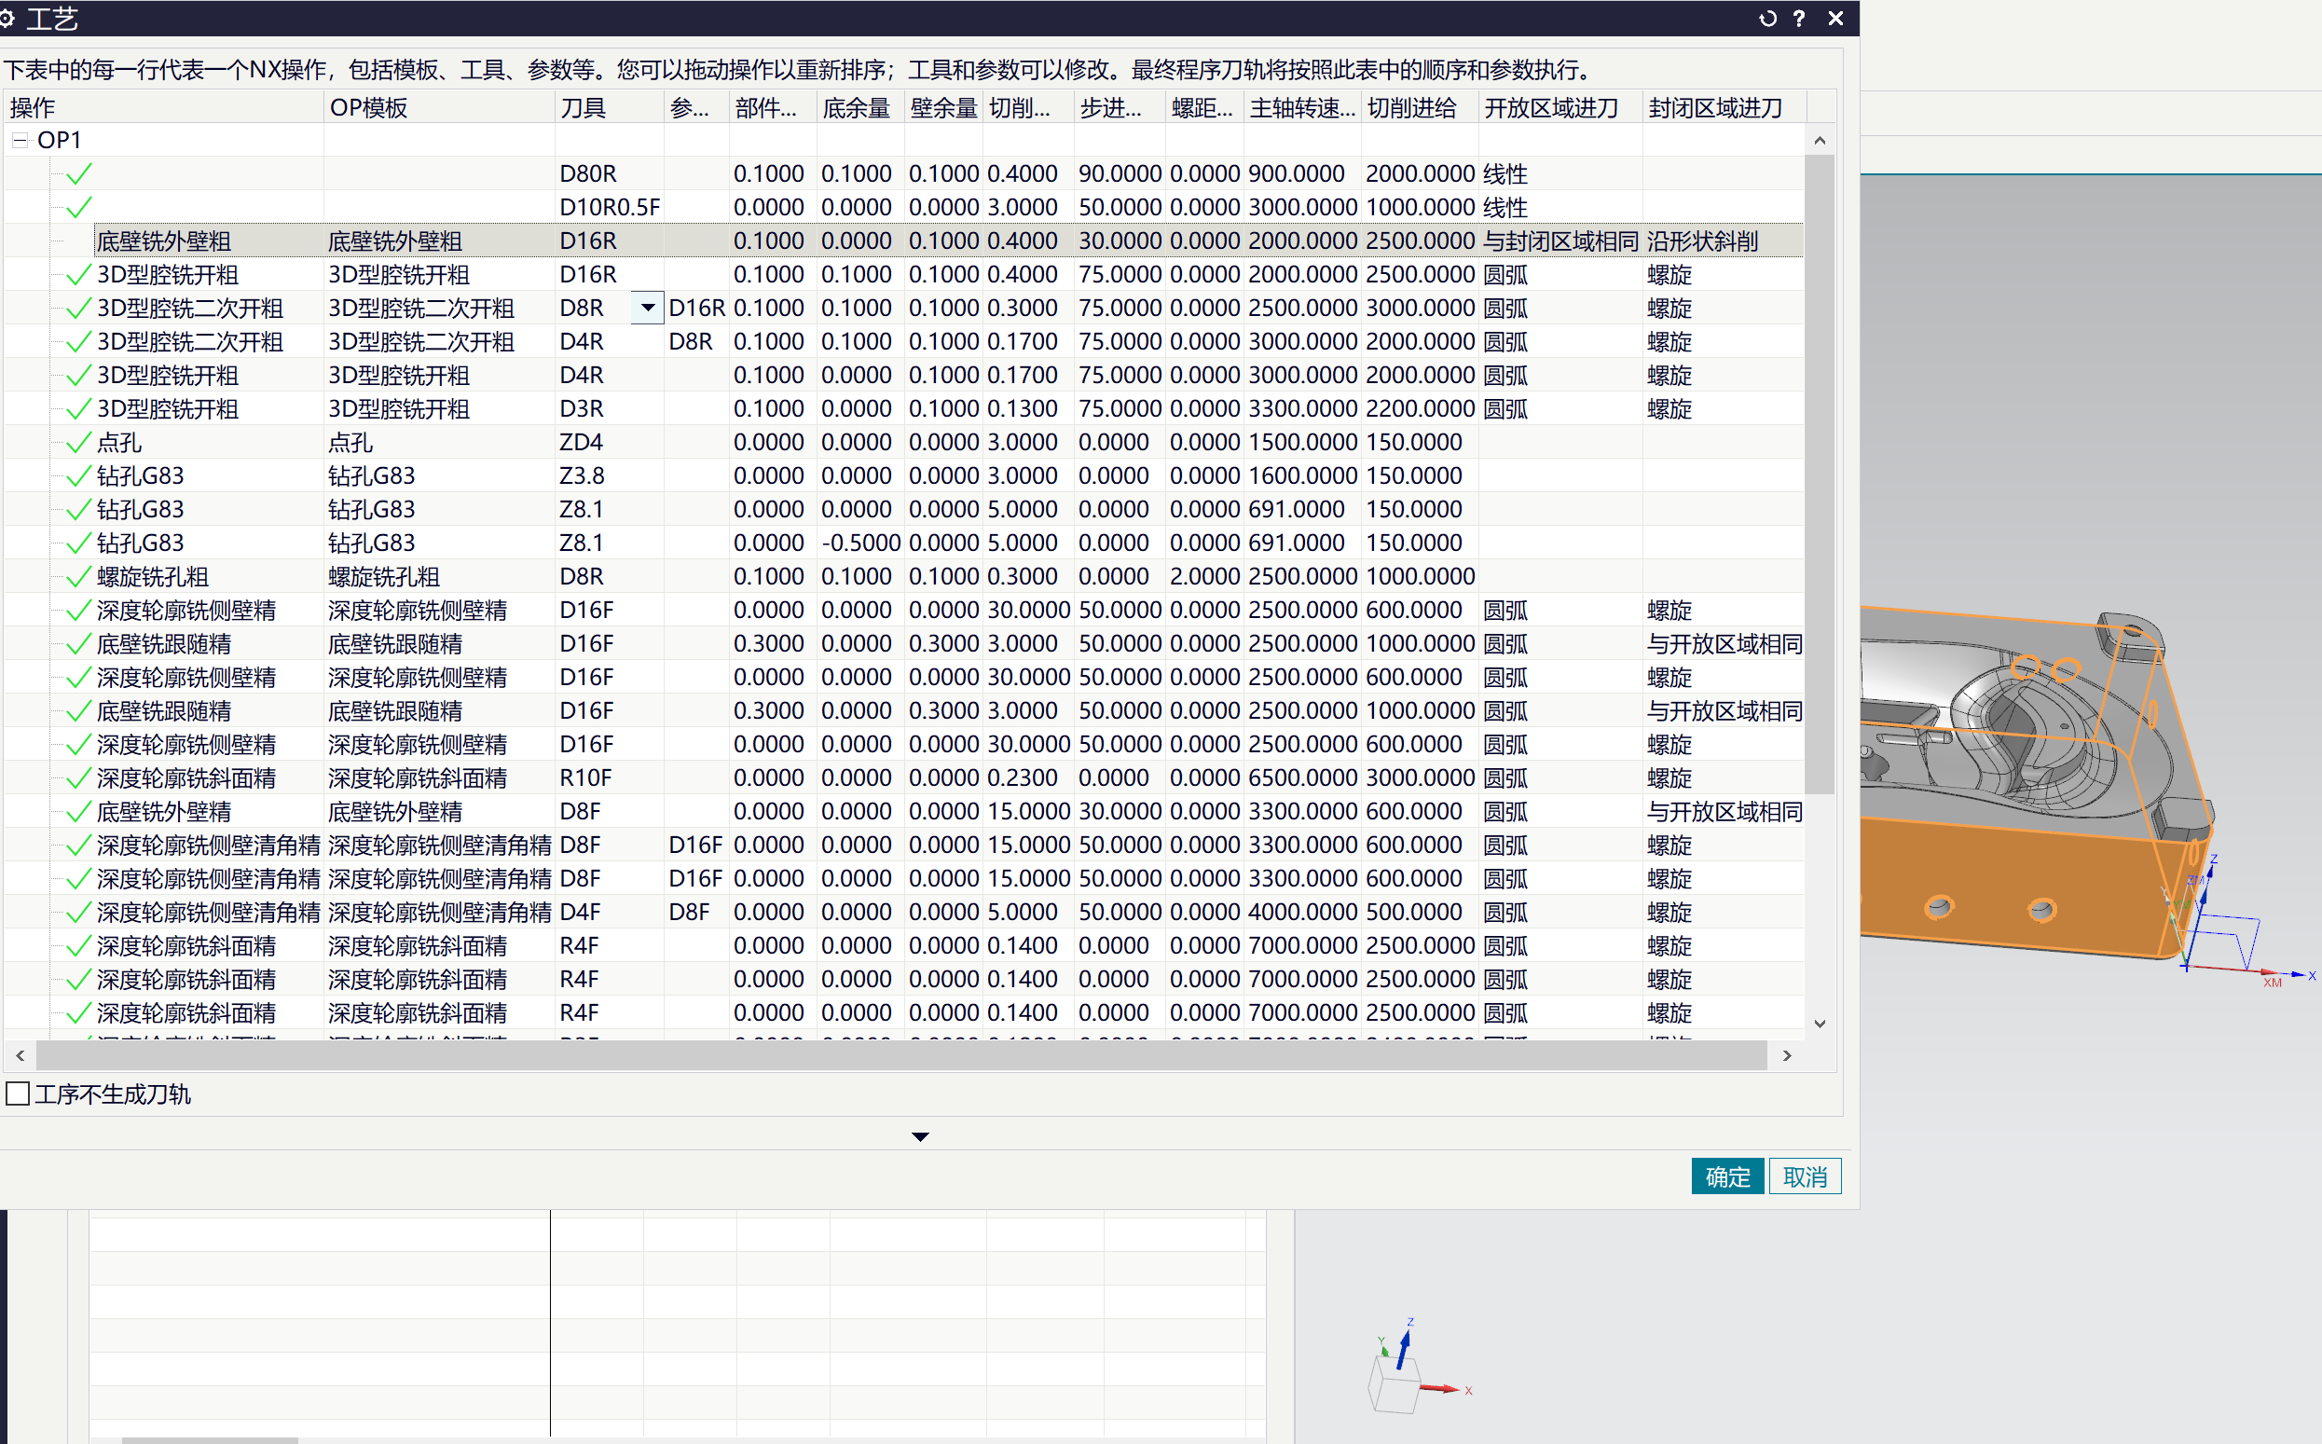Click the vertical scrollbar thumb of table
This screenshot has width=2322, height=1444.
(1820, 474)
